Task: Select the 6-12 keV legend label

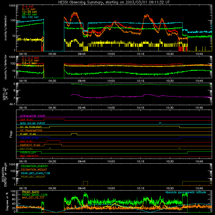Action: (x=29, y=9)
